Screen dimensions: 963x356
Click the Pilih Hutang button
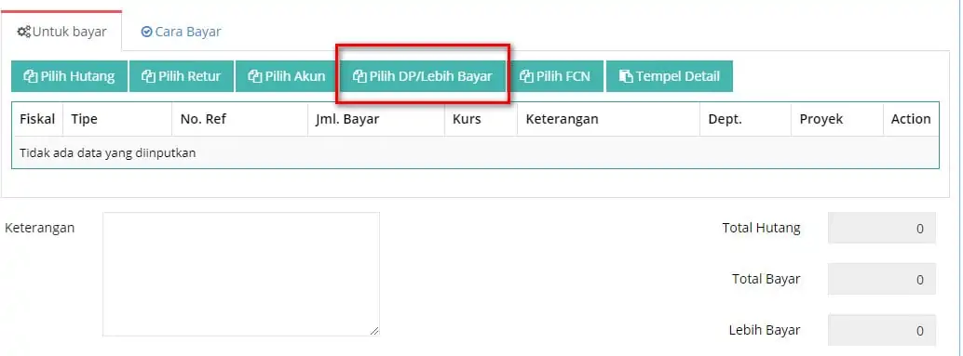(70, 76)
